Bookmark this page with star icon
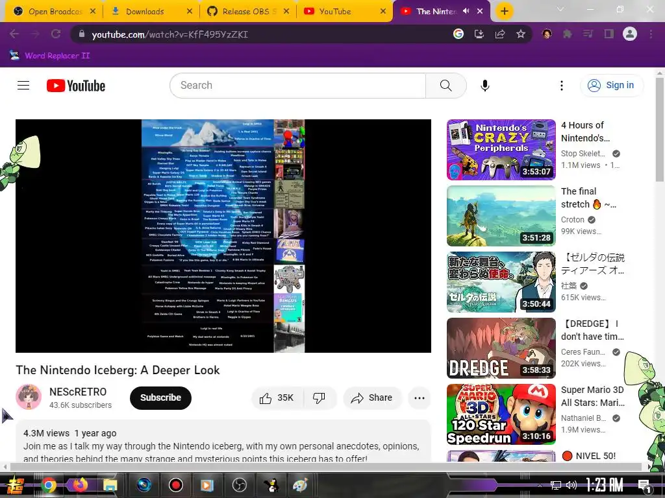Viewport: 665px width, 498px height. tap(521, 34)
